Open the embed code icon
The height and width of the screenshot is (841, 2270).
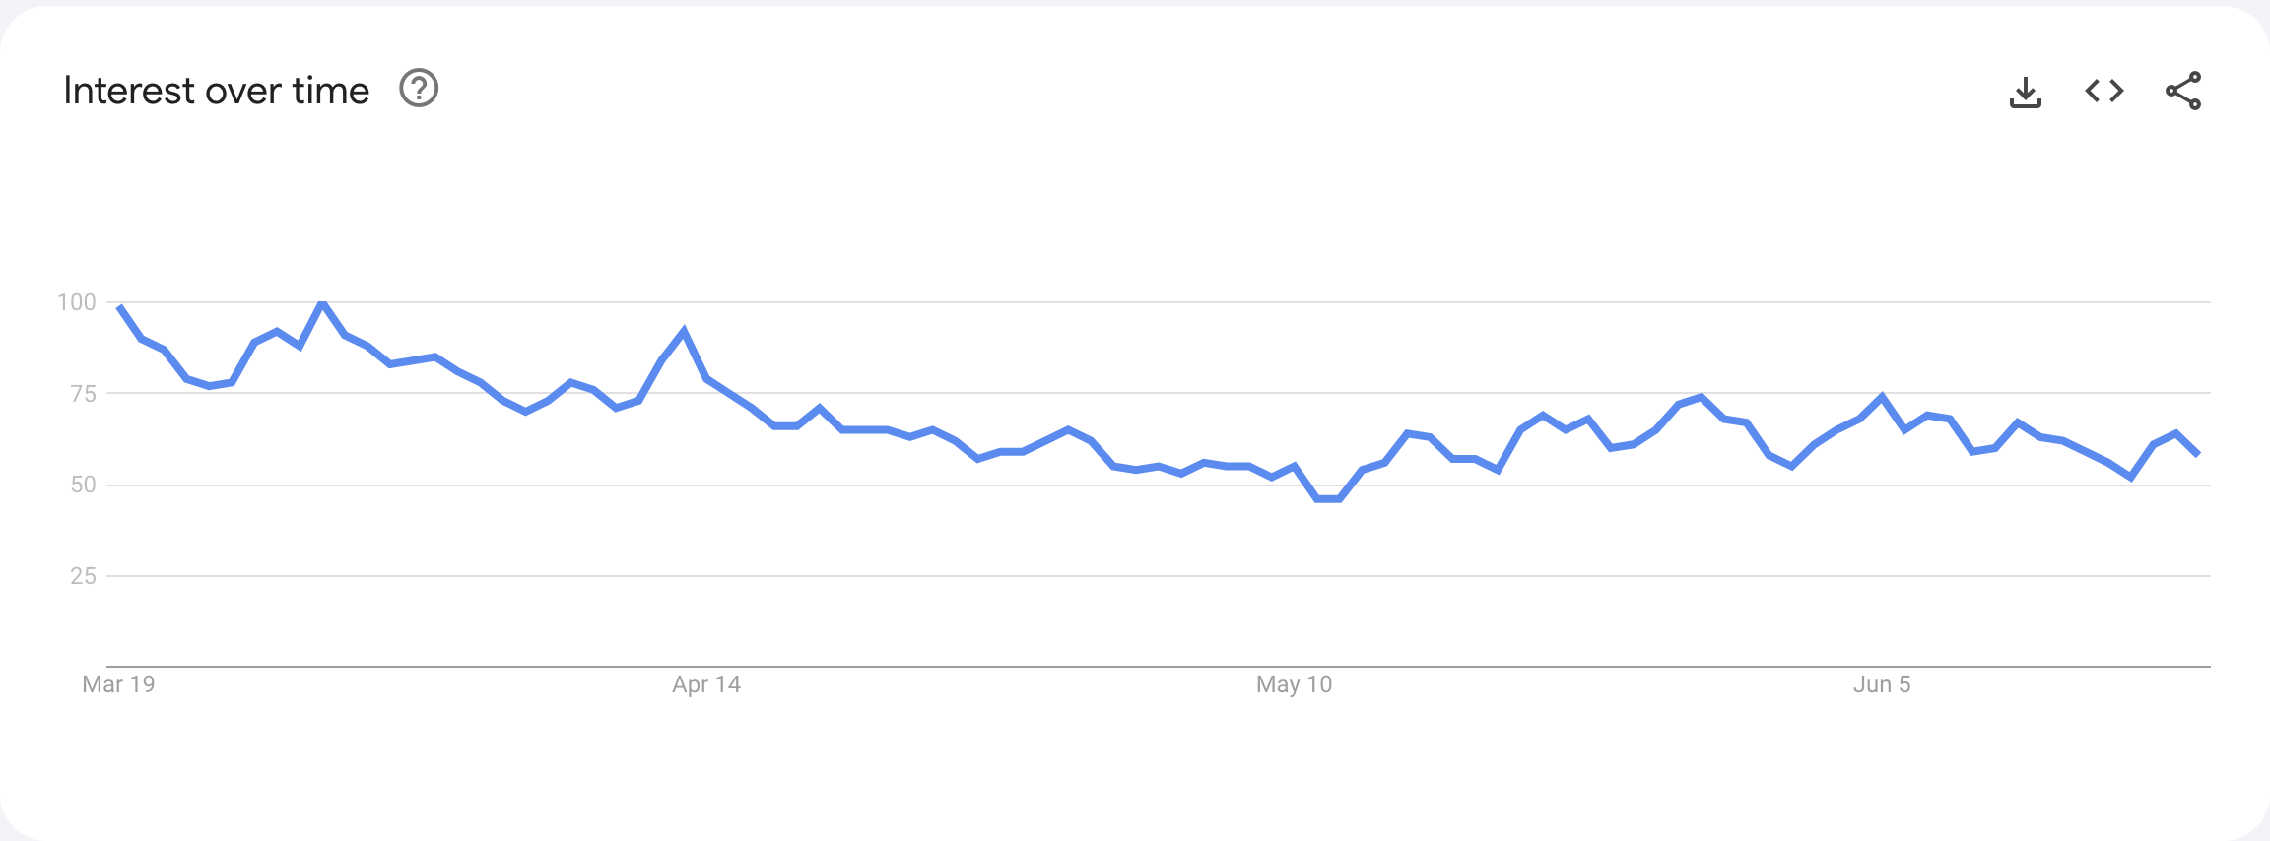coord(2103,91)
